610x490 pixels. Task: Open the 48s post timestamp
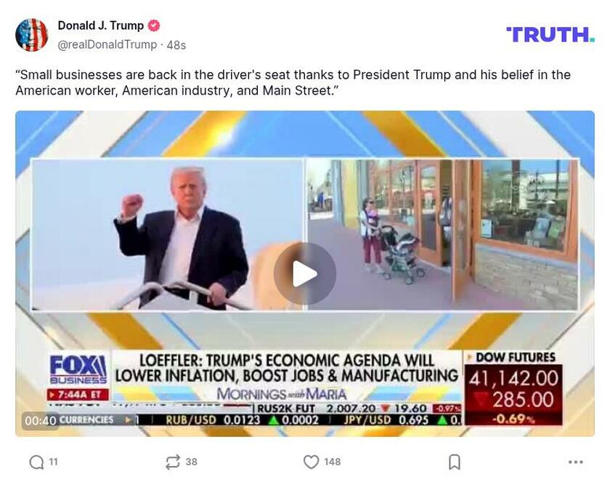pos(176,45)
